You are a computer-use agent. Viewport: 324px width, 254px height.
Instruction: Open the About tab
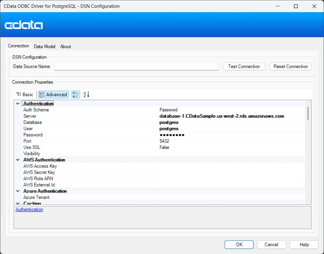(x=65, y=46)
